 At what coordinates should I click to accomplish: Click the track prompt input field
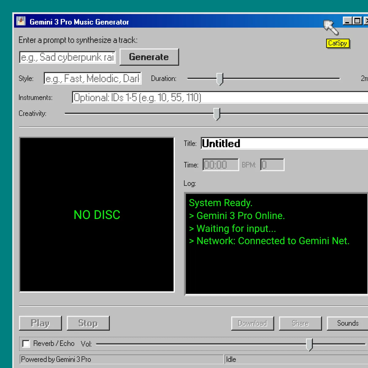67,57
